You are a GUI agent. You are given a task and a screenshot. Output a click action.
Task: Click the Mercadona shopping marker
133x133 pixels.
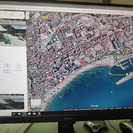coord(66,34)
